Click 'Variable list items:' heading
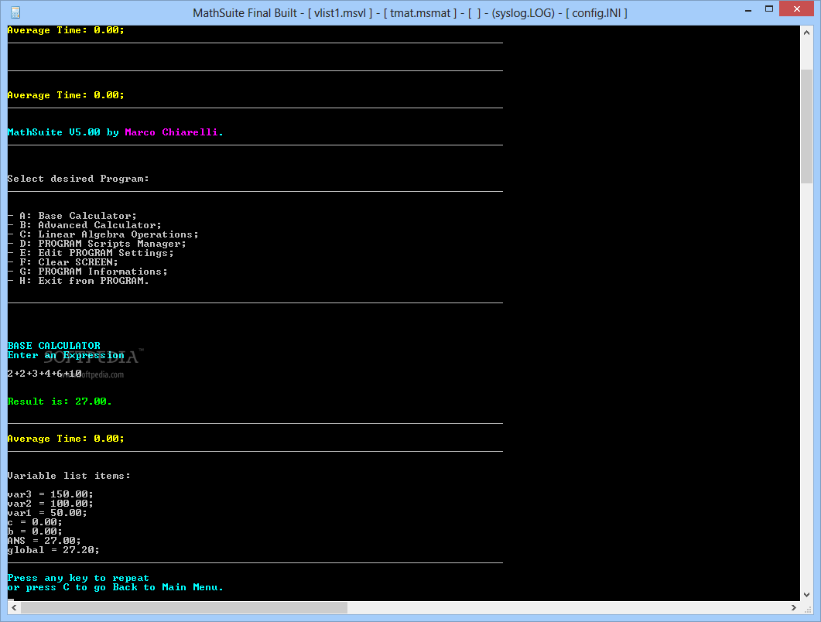Screen dimensions: 821x622 (69, 476)
